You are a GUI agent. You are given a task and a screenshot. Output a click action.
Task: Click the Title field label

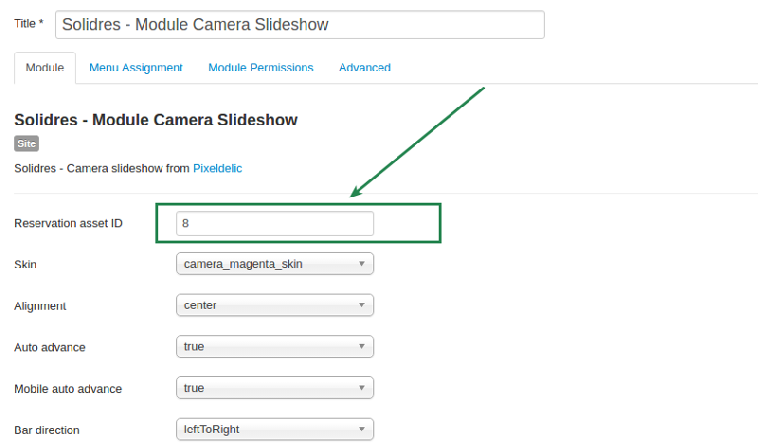[28, 24]
